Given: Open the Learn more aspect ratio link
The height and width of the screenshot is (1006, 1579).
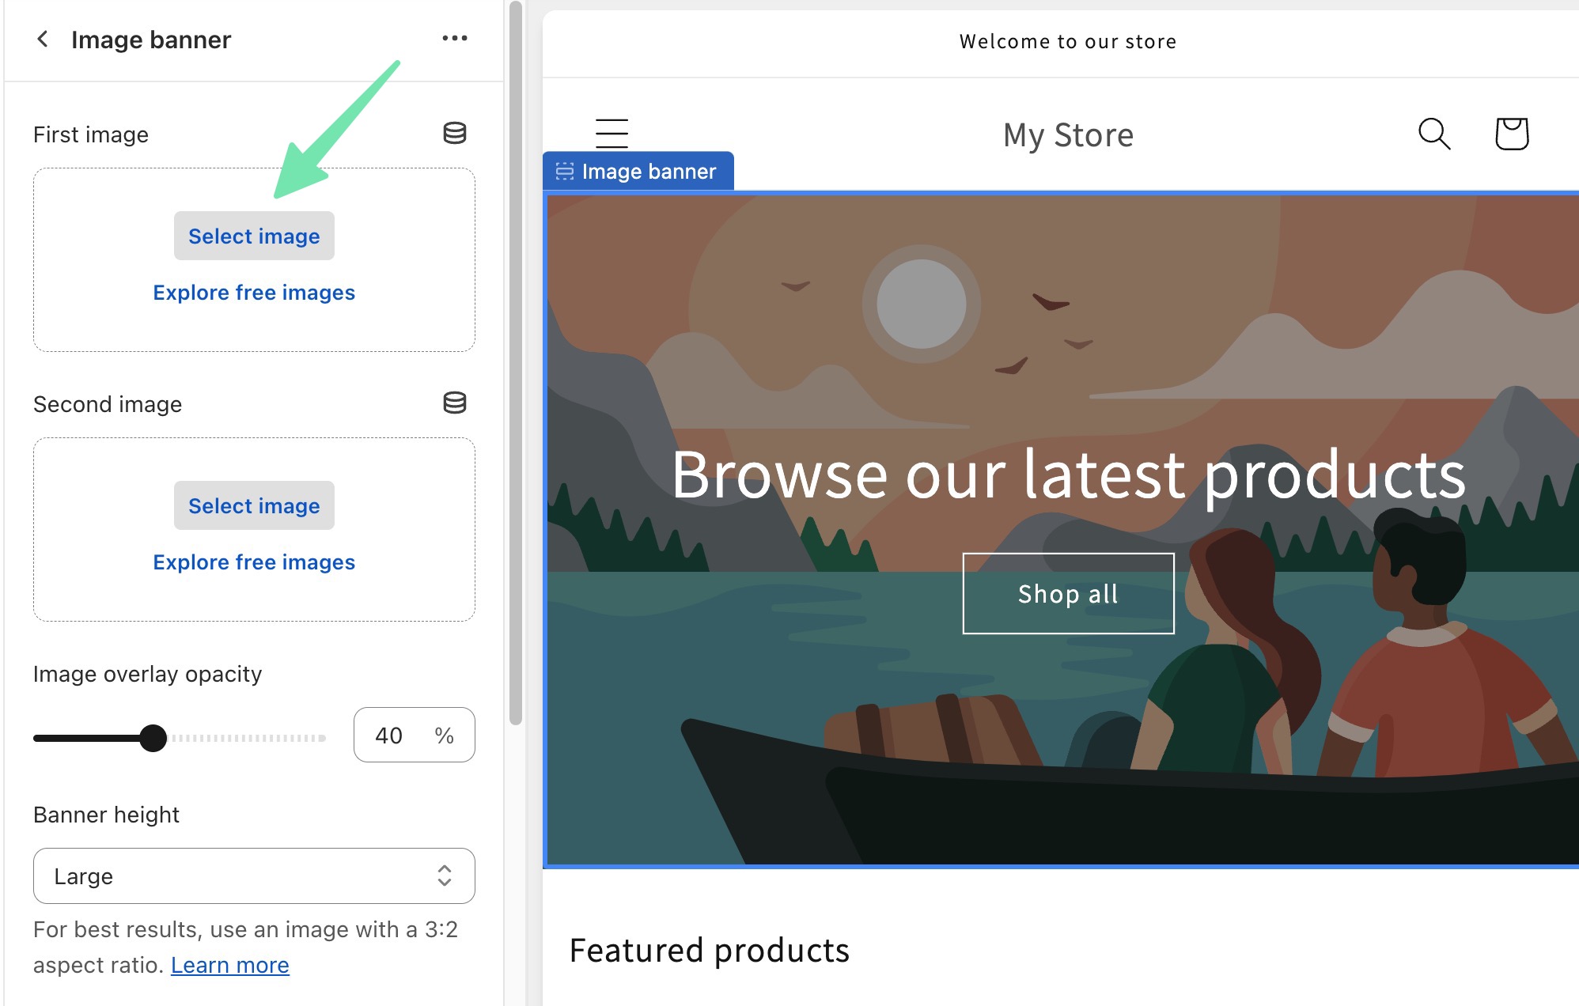Looking at the screenshot, I should (229, 965).
